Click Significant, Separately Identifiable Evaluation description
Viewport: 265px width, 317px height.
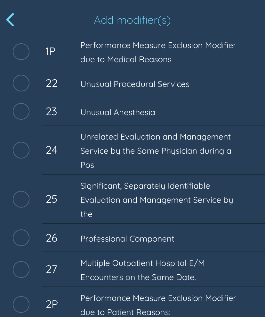157,200
